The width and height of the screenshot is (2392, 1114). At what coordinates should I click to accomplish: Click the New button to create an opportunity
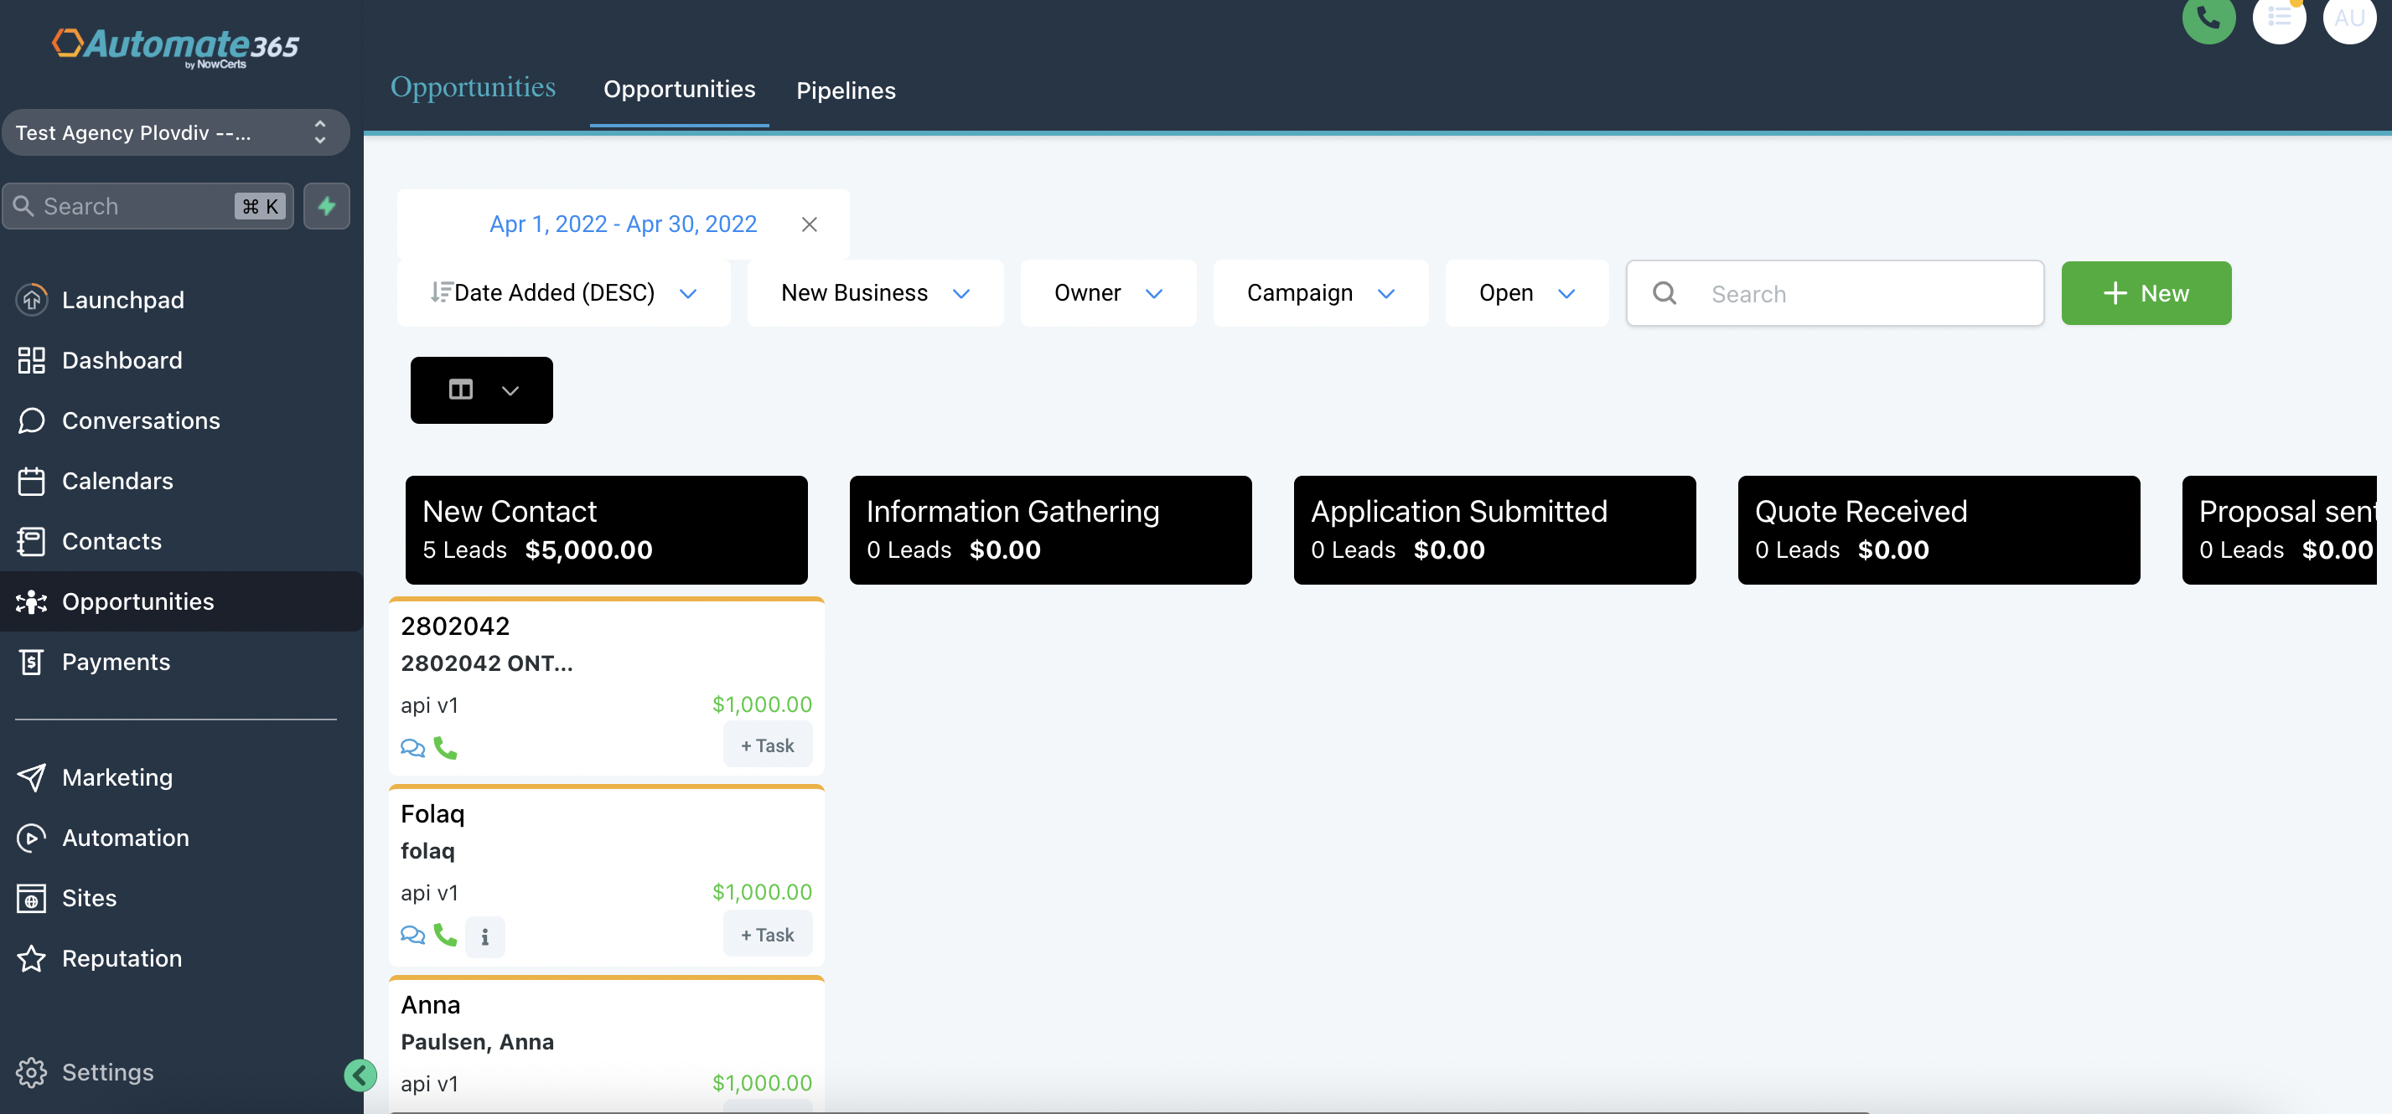(x=2146, y=292)
